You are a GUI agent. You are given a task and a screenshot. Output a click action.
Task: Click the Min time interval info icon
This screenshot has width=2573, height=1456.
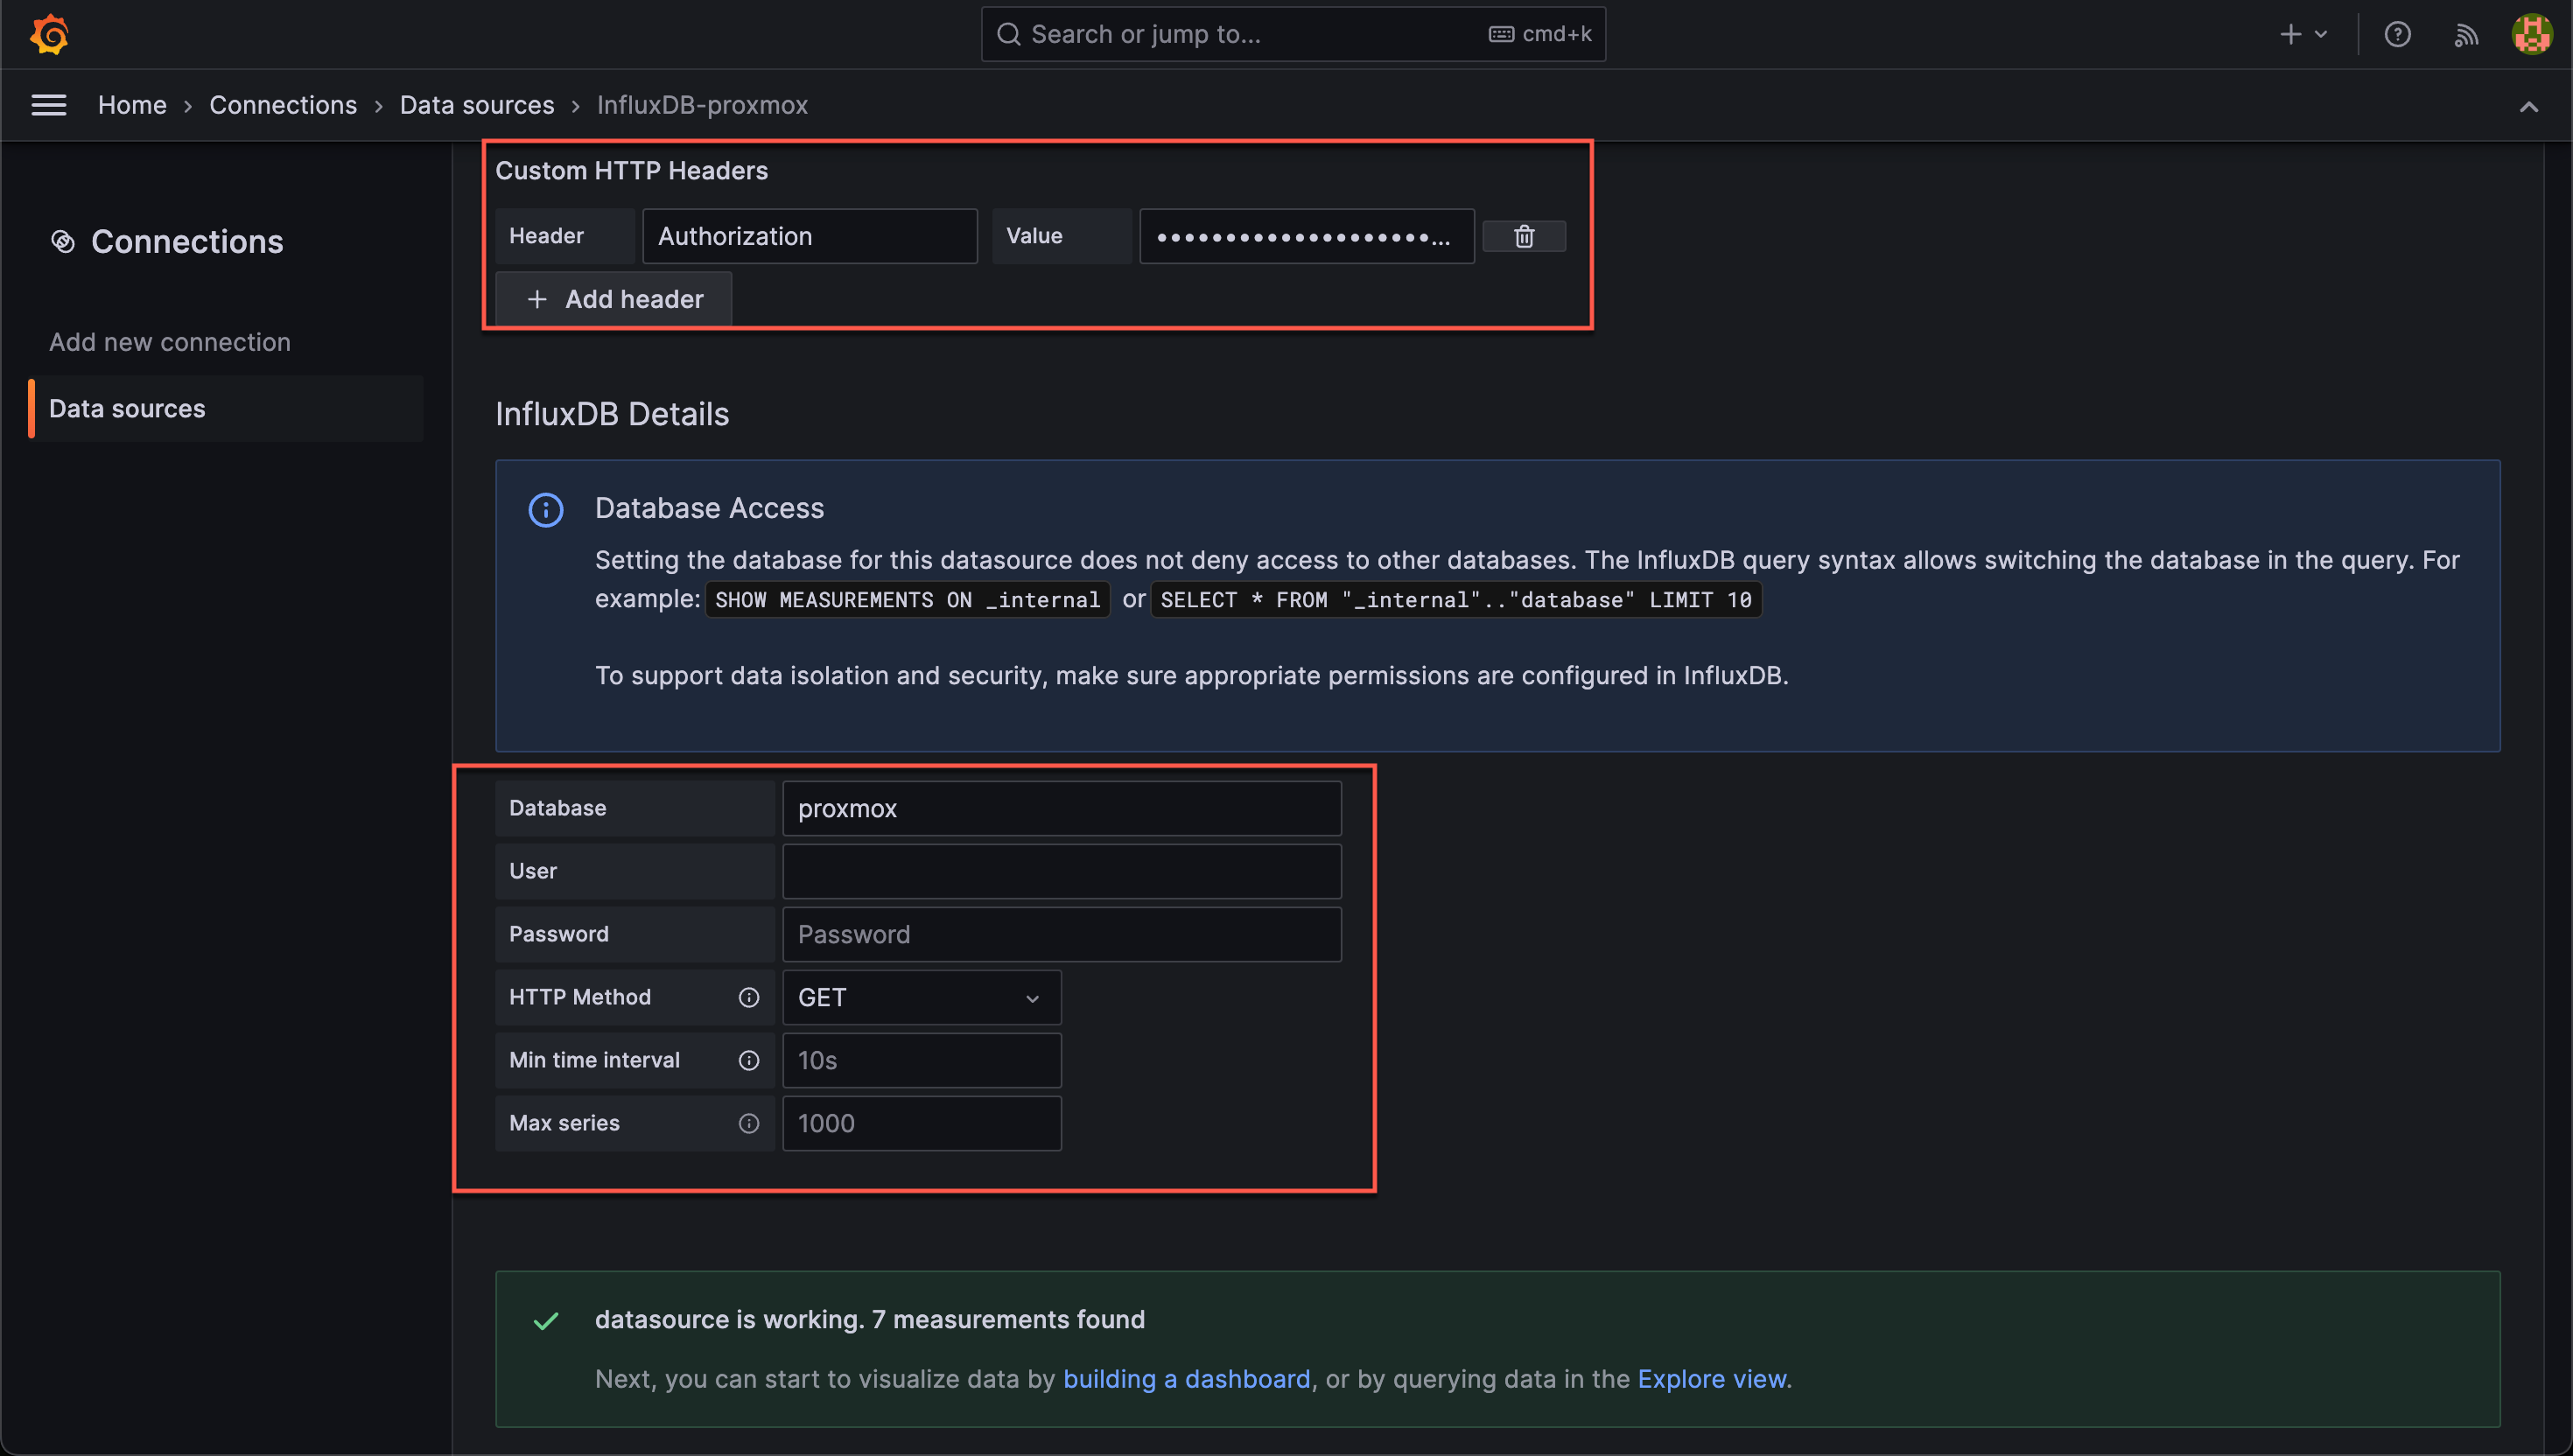pos(749,1060)
